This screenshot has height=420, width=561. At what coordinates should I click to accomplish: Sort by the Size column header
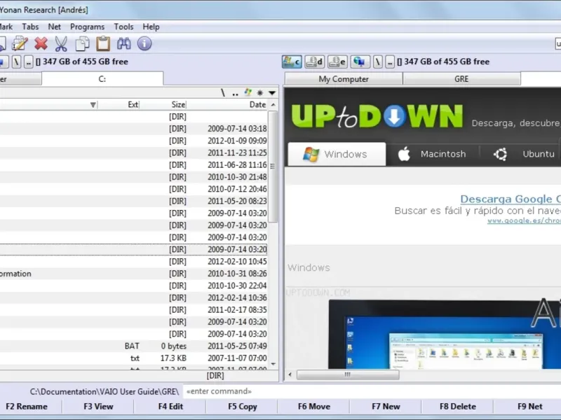(x=163, y=104)
